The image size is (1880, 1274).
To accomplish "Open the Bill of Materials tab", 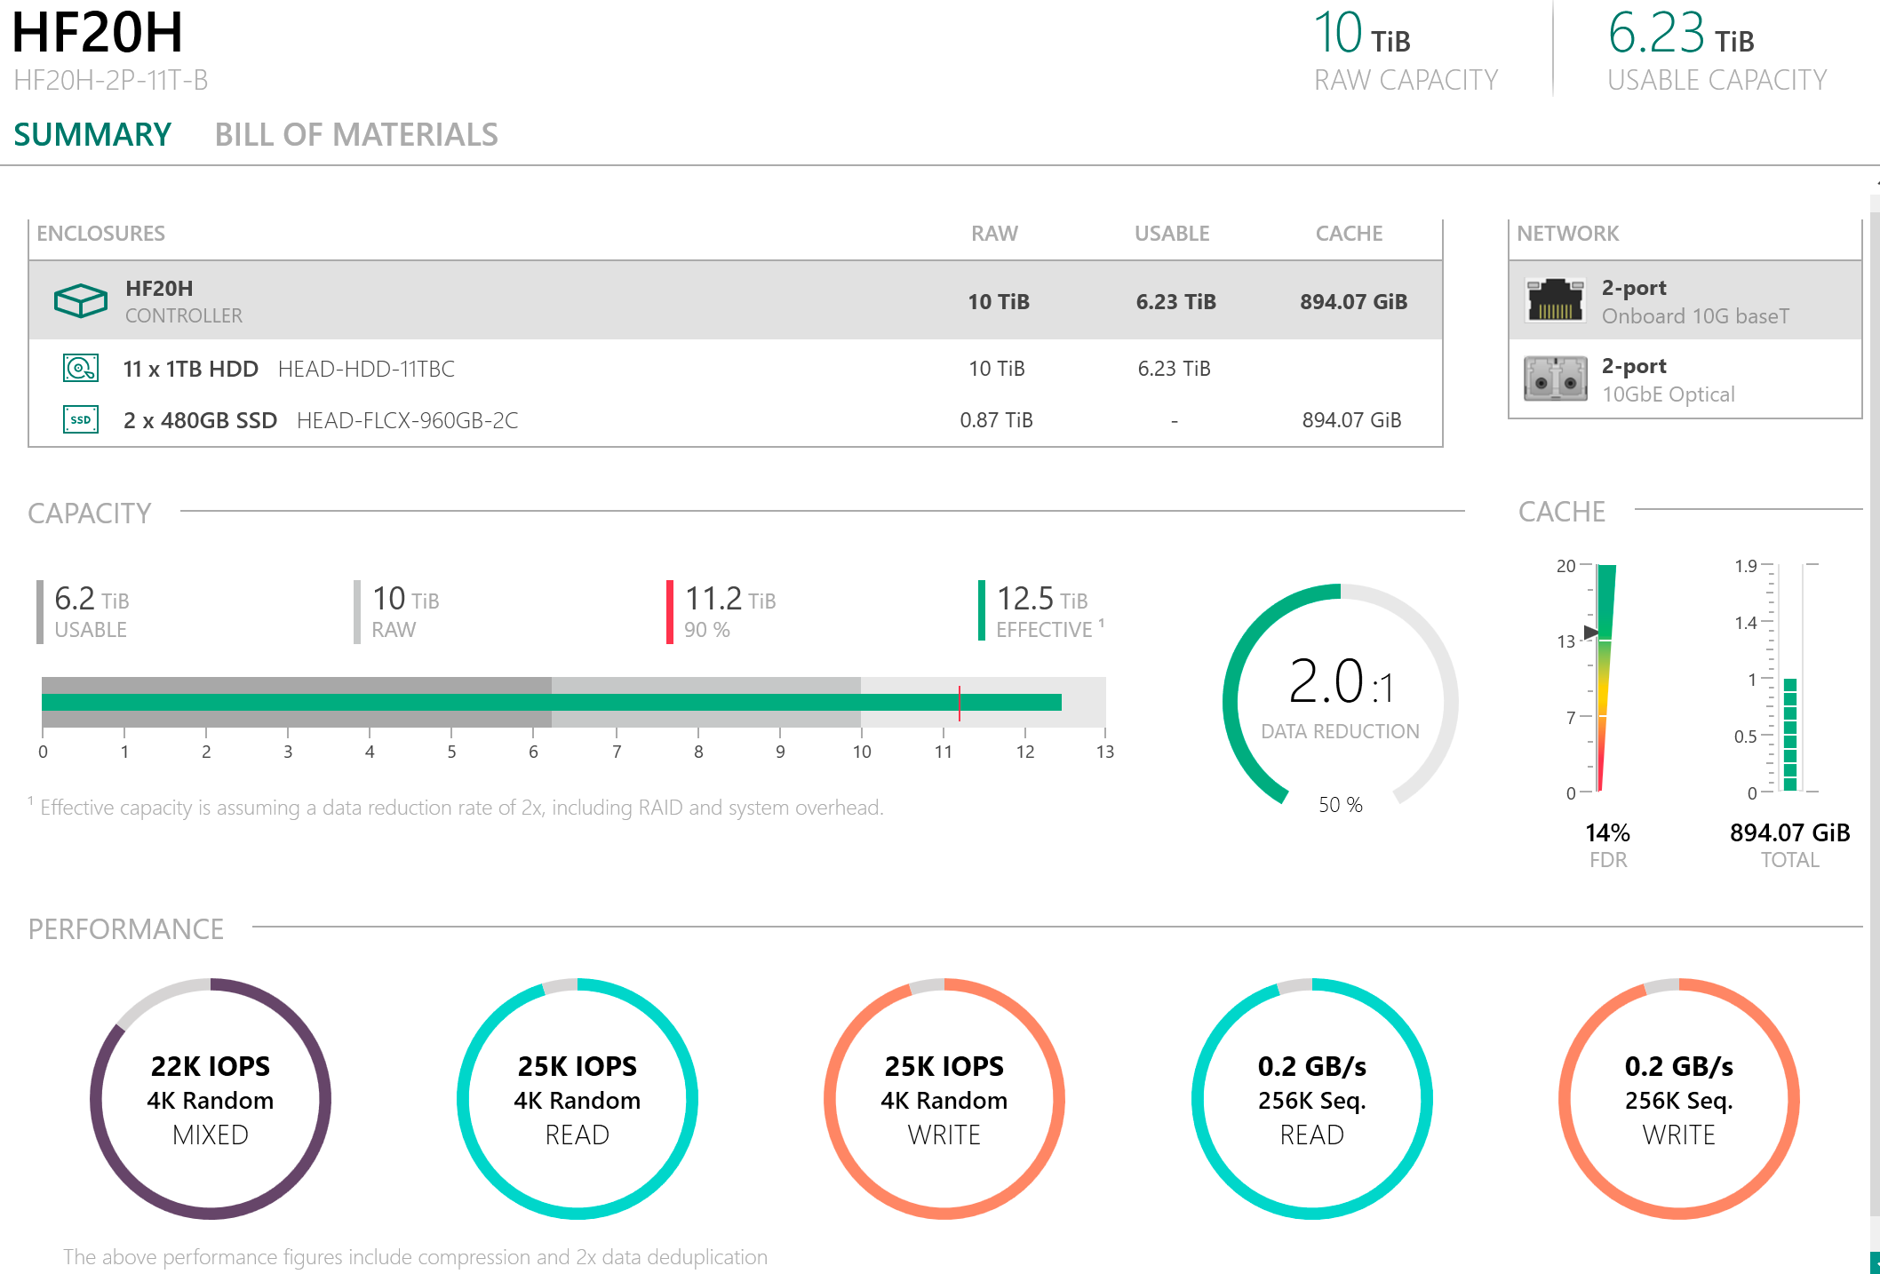I will pos(356,134).
